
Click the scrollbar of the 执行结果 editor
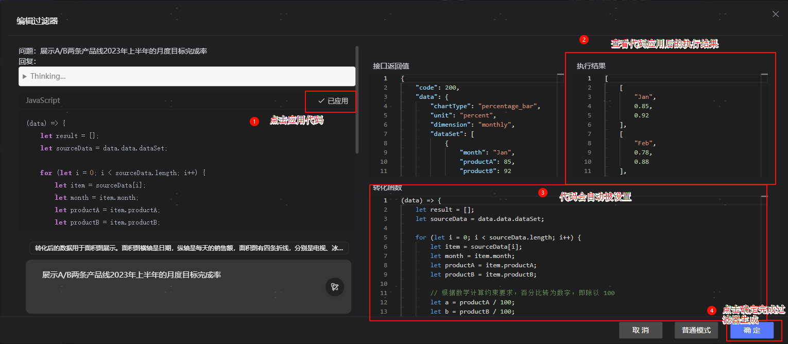pos(764,125)
